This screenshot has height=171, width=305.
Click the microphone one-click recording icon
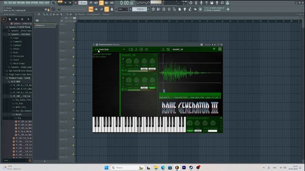pos(201,3)
